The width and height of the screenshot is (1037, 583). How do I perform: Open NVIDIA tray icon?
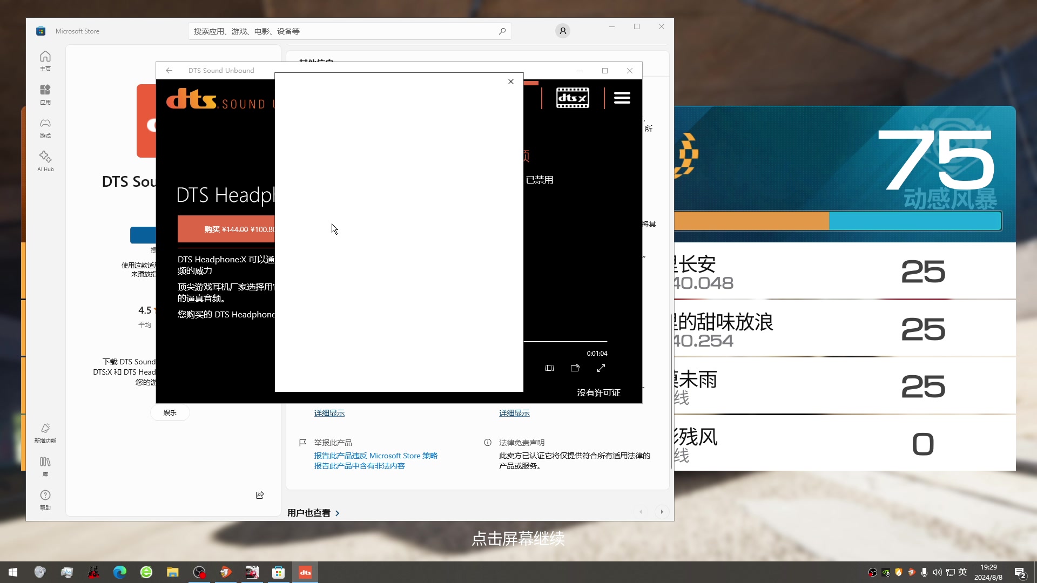[886, 572]
